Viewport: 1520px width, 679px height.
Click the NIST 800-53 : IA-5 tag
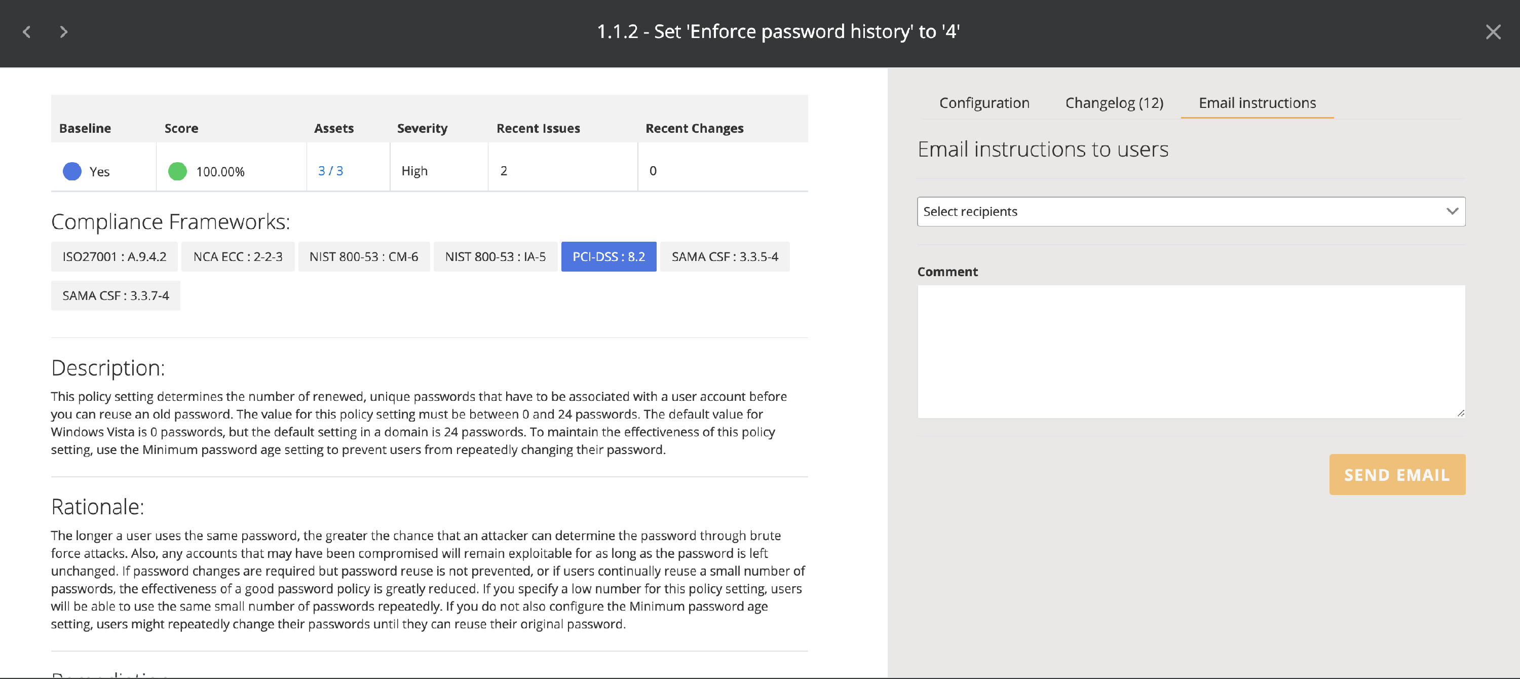click(x=495, y=256)
